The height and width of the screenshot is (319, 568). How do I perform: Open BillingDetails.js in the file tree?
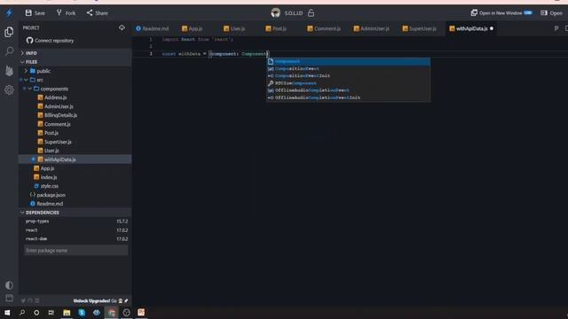tap(60, 115)
